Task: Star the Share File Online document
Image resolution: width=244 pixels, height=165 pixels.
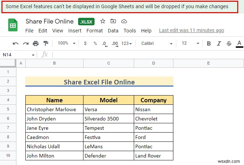Action: click(102, 21)
